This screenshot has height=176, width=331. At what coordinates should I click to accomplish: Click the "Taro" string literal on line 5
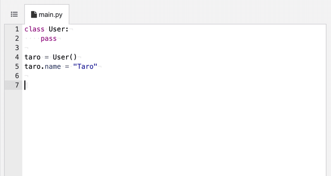[85, 67]
